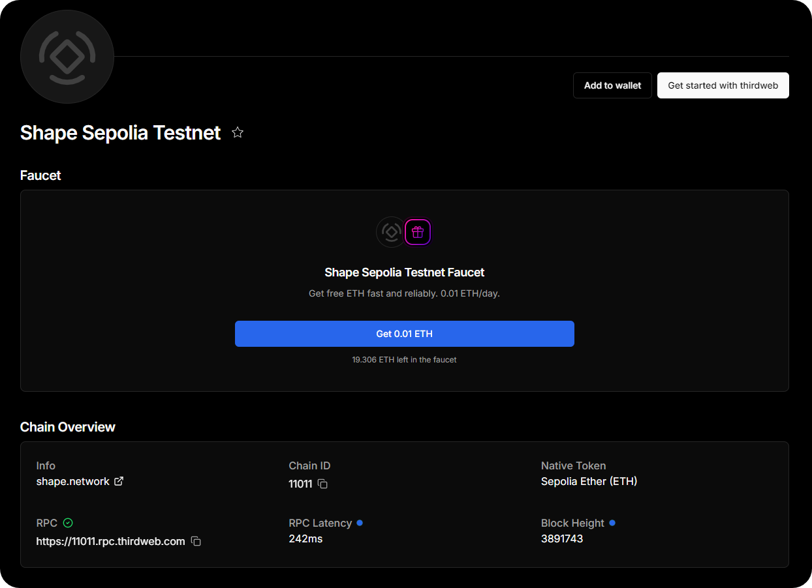Click the pink gift icon in Faucet
This screenshot has width=812, height=588.
tap(418, 232)
